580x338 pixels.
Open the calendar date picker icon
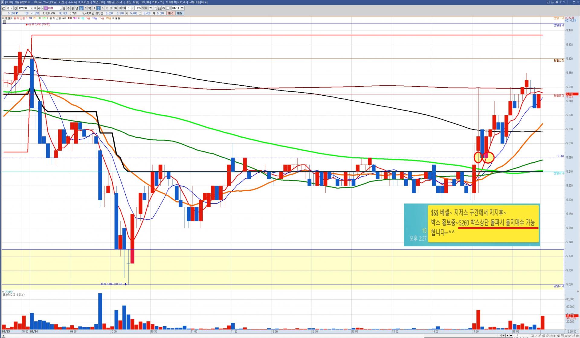click(x=182, y=8)
